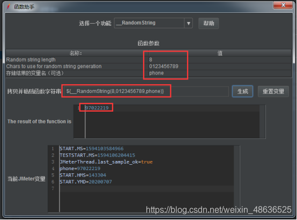Click the TESTSTART.MS variable line
This screenshot has width=297, height=220.
pos(98,155)
